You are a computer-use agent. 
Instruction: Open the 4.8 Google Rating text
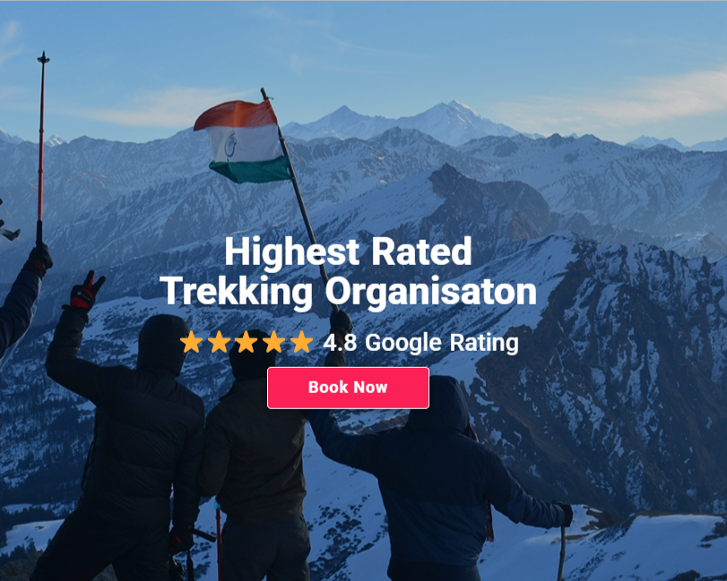click(421, 343)
